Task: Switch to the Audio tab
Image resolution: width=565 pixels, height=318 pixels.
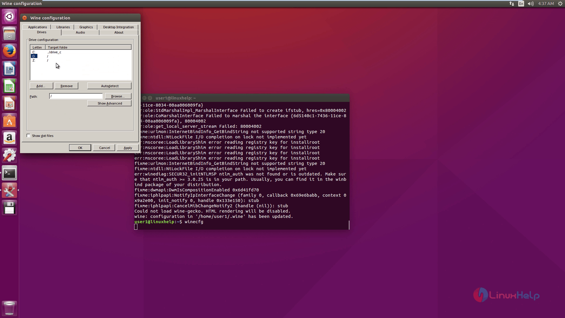Action: (80, 32)
